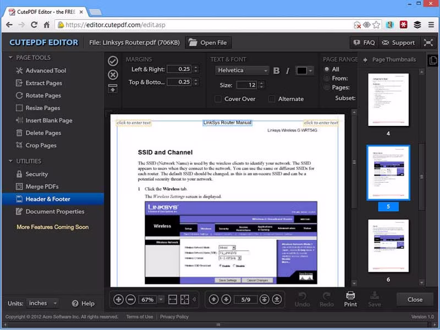Viewport: 440px width, 330px height.
Task: Go to previous page arrow
Action: pyautogui.click(x=213, y=299)
